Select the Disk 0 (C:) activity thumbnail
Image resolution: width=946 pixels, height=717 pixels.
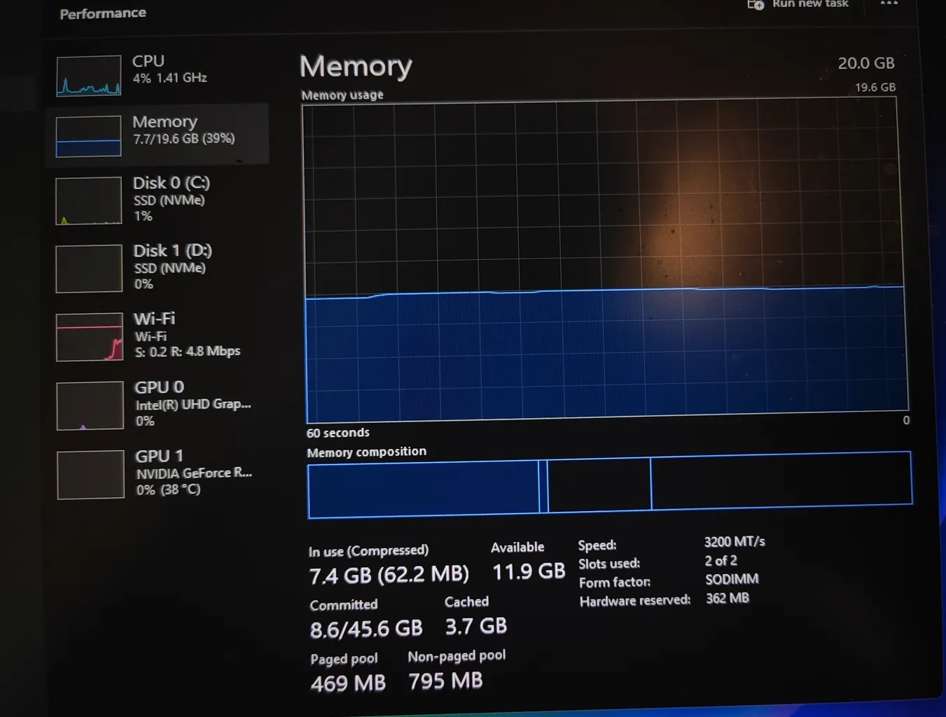pyautogui.click(x=89, y=201)
